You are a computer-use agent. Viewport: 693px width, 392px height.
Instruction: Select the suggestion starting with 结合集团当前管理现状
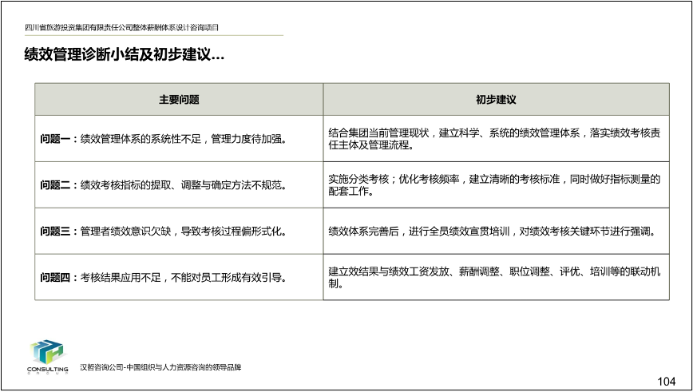pos(494,139)
